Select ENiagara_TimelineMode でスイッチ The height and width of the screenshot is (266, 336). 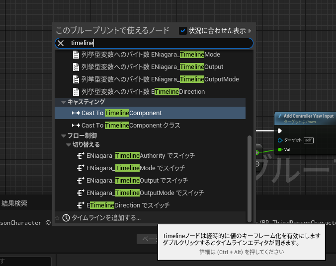coord(150,168)
